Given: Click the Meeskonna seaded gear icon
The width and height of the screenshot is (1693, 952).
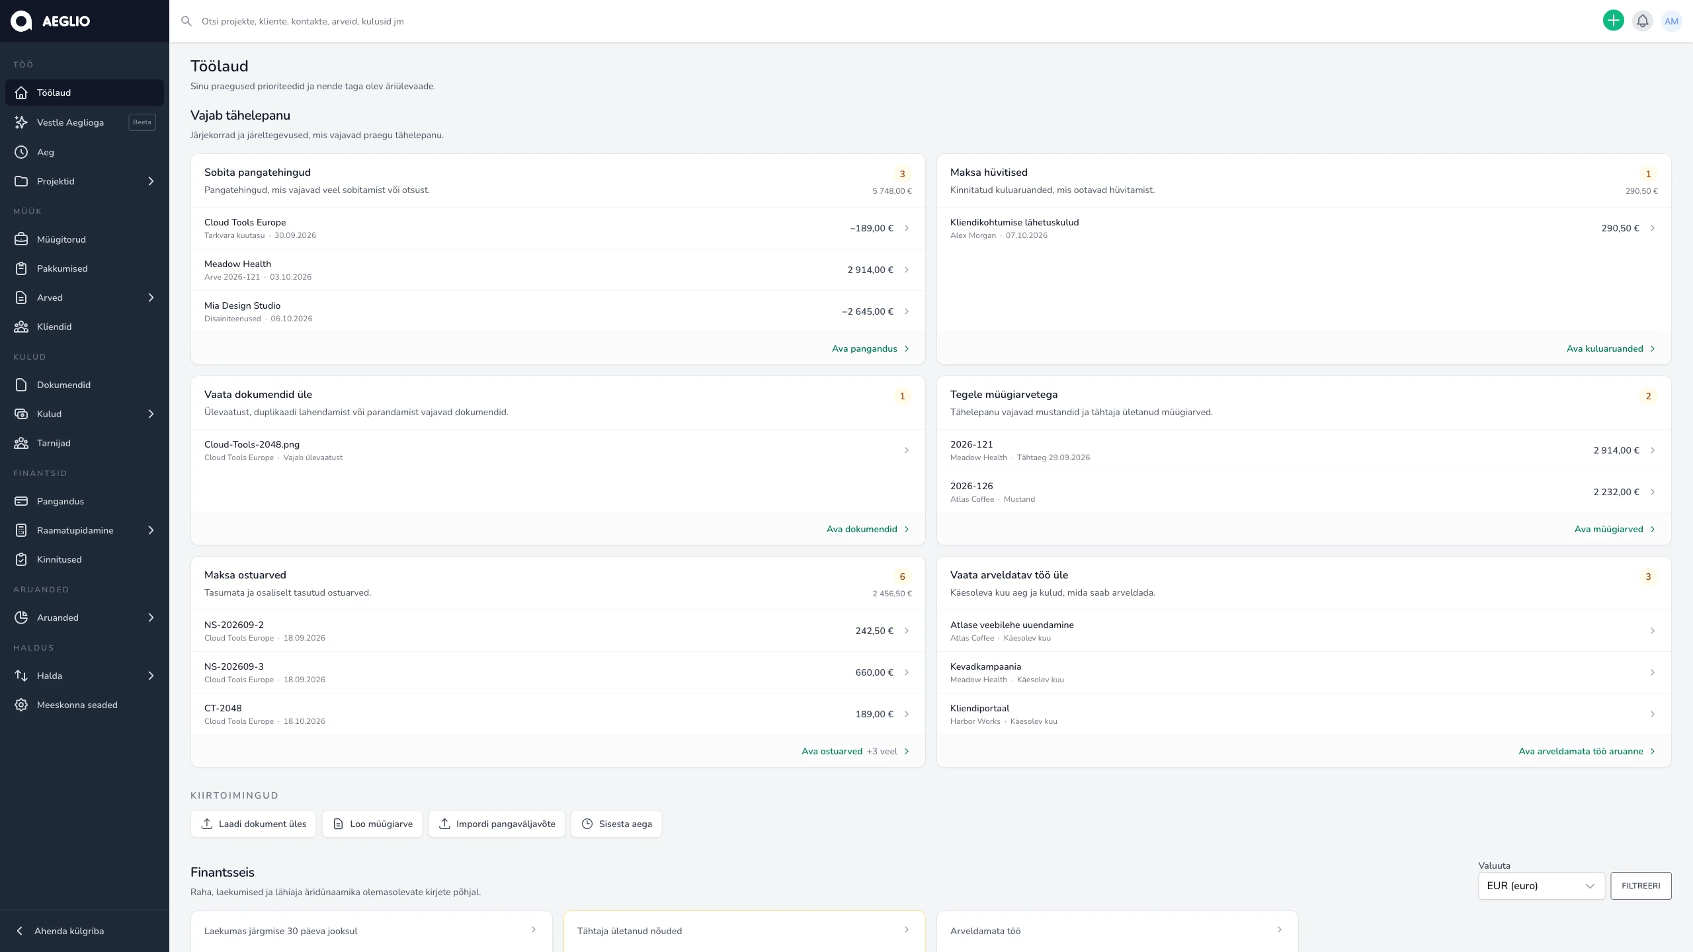Looking at the screenshot, I should coord(21,705).
